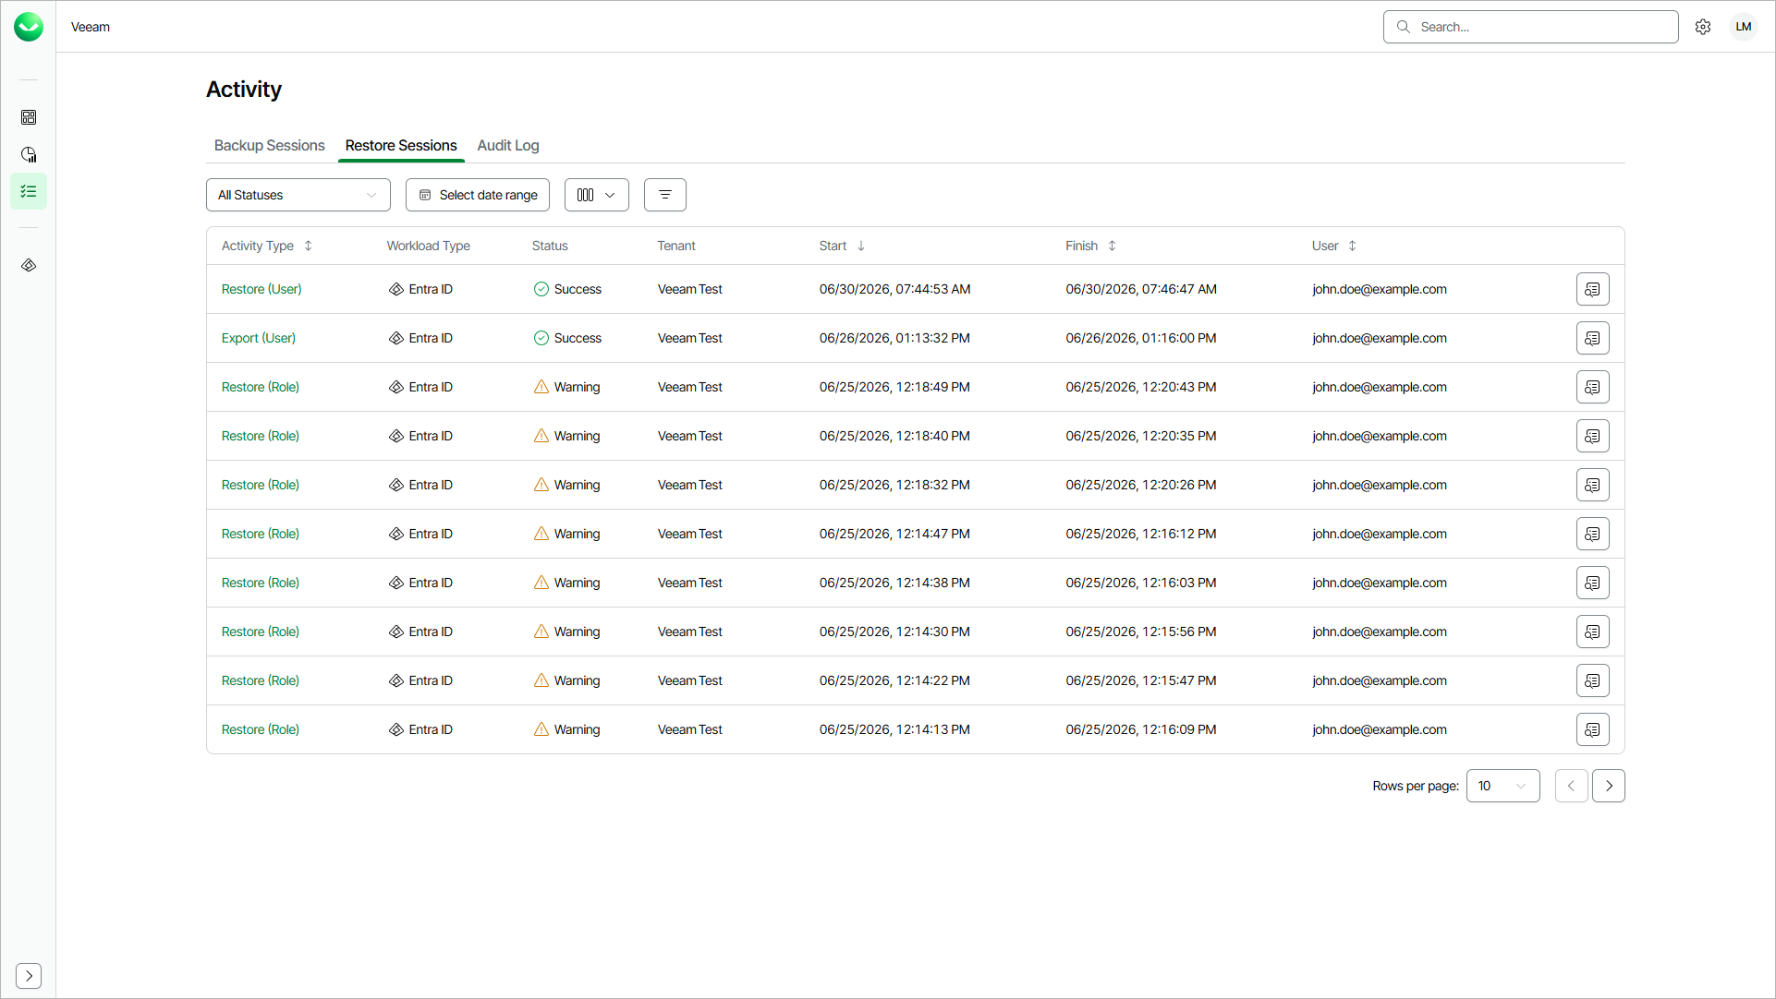This screenshot has height=999, width=1776.
Task: View details icon for Restore (User) row
Action: tap(1592, 289)
